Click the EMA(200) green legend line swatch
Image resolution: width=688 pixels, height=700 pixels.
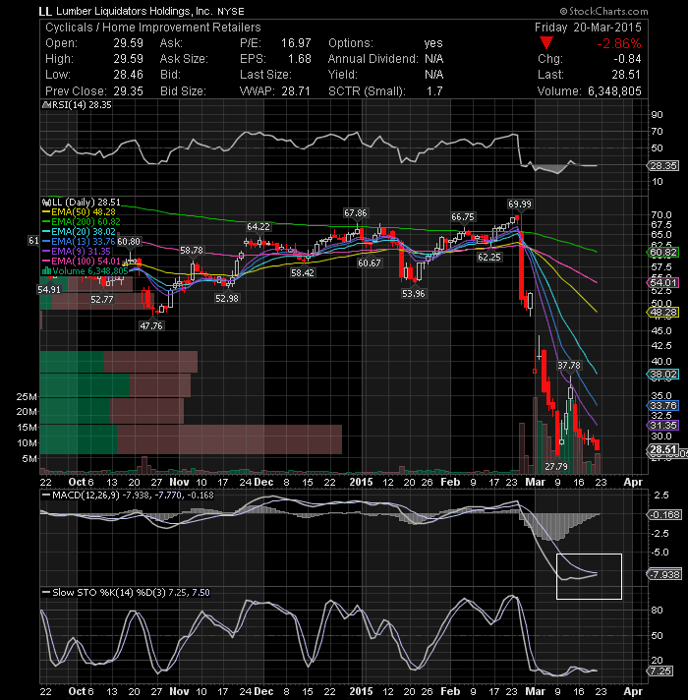pos(46,222)
